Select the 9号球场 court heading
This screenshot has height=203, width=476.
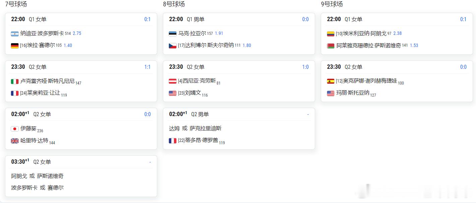[332, 4]
